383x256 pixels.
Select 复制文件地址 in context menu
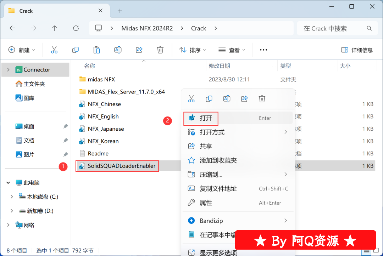point(238,189)
